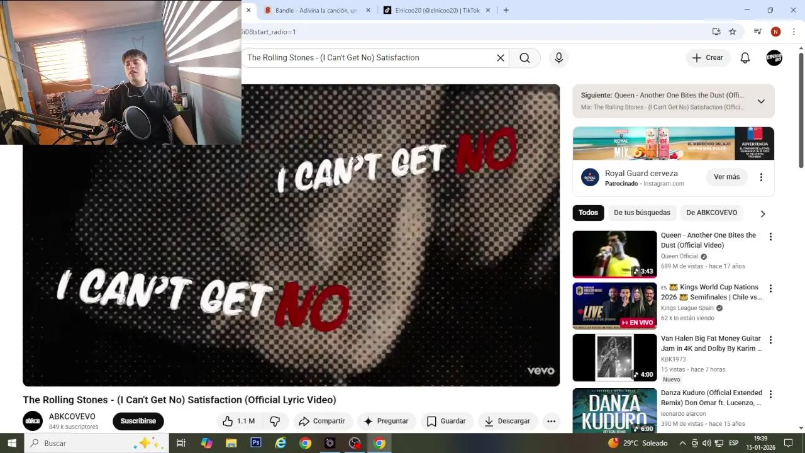This screenshot has width=805, height=453.
Task: Click the Royal Guard cerveza ad banner
Action: point(673,143)
